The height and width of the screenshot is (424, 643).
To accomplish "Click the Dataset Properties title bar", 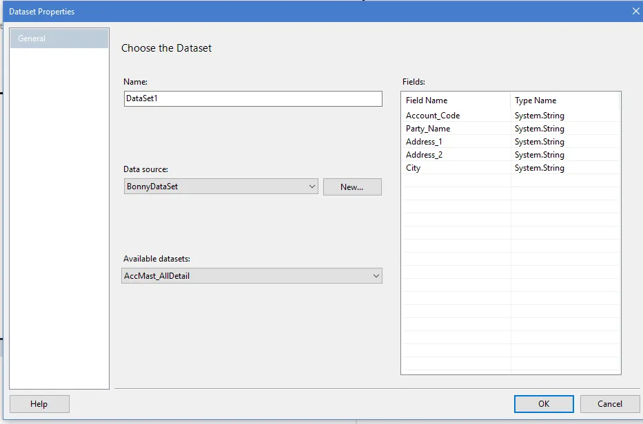I will (x=276, y=11).
